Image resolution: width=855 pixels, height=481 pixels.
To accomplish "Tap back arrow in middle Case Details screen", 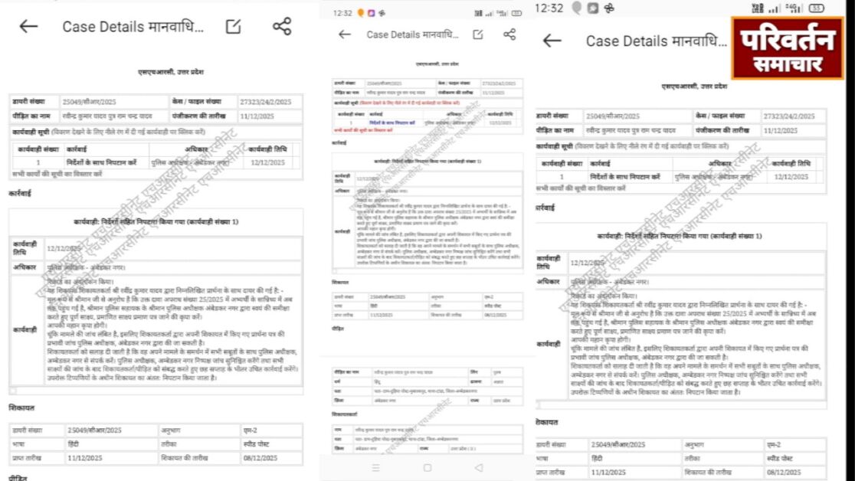I will point(345,34).
